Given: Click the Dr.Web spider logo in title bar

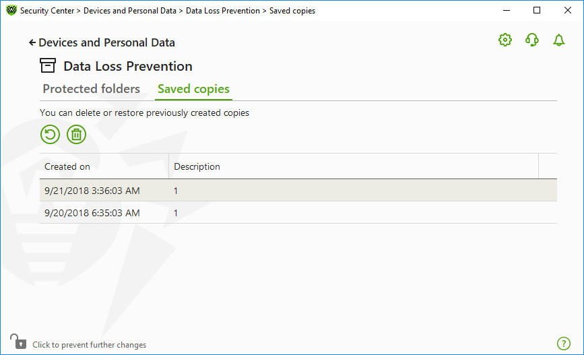Looking at the screenshot, I should [x=11, y=10].
